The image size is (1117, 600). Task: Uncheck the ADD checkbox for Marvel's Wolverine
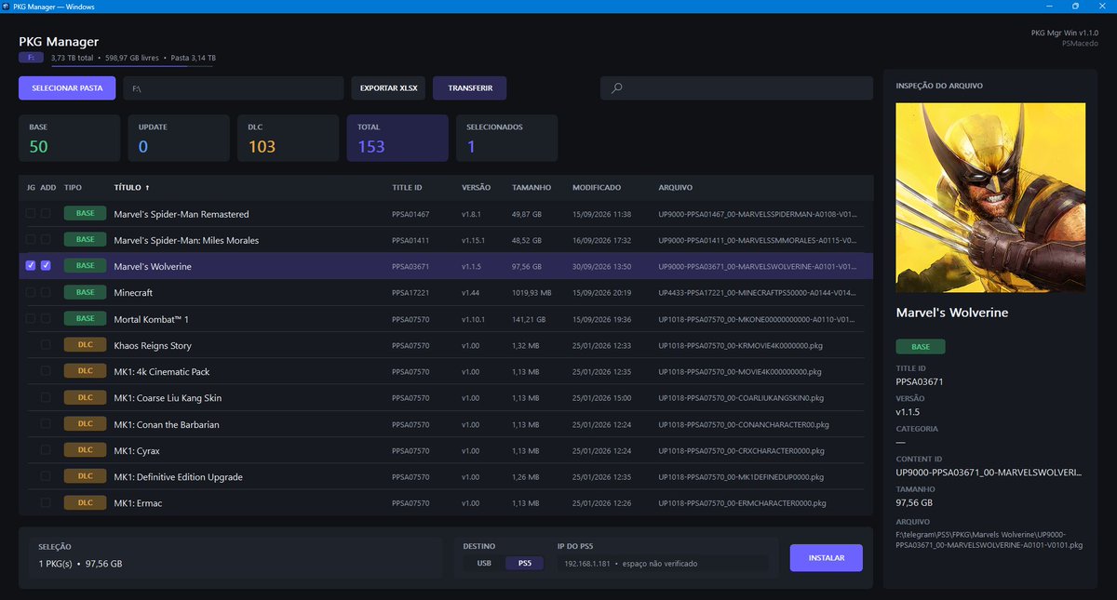46,266
